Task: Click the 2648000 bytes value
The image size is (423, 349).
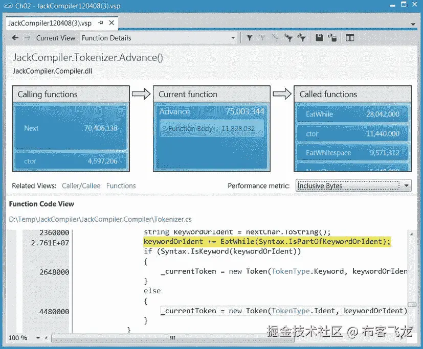Action: coord(54,272)
